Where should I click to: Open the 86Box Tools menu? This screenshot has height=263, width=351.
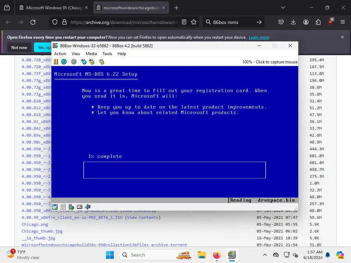click(107, 54)
